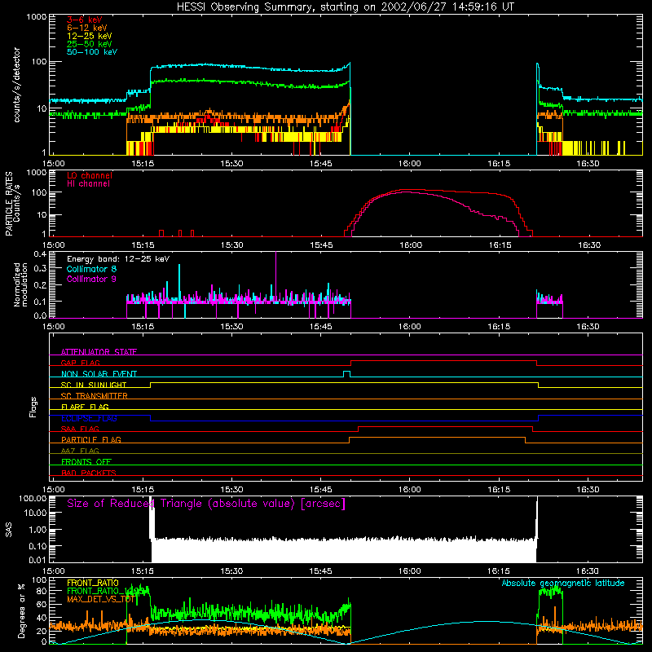Select the magenta 'Collimator 9' legend label

91,279
